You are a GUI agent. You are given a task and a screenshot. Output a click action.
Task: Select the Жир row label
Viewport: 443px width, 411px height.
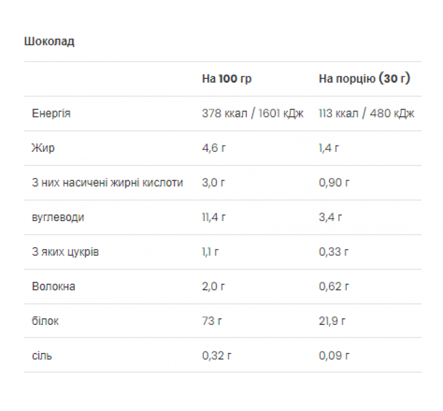click(43, 148)
